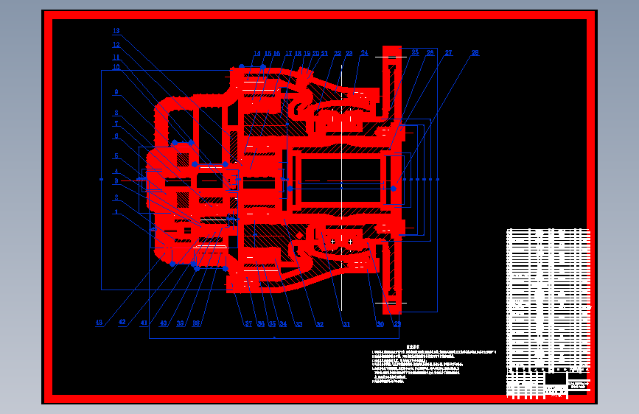This screenshot has width=639, height=414.
Task: Pick part label 7
Action: [116, 124]
